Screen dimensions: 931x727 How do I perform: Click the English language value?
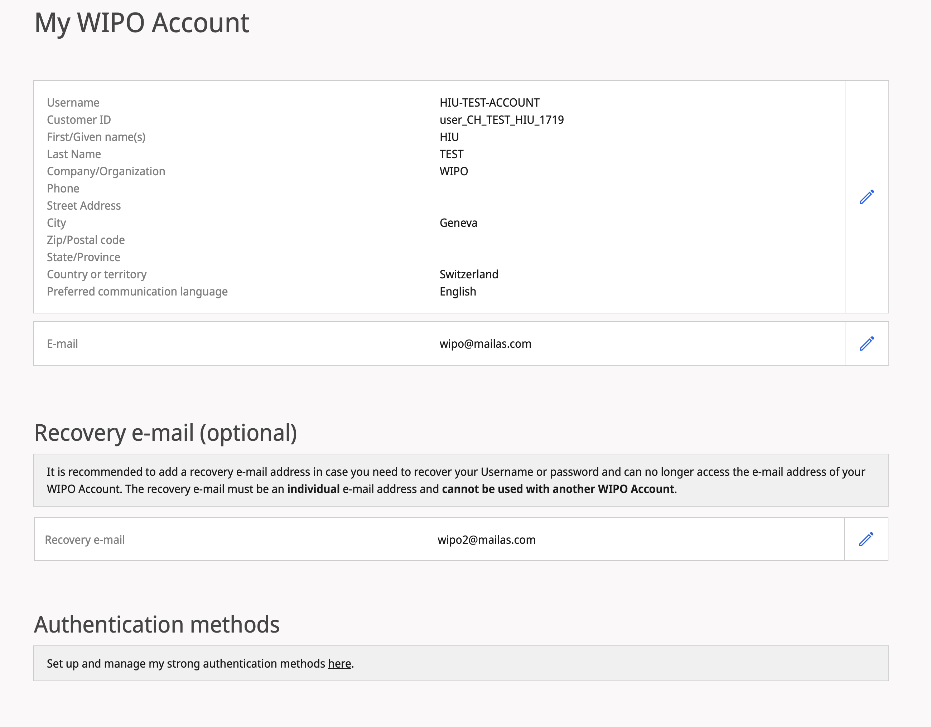point(457,291)
